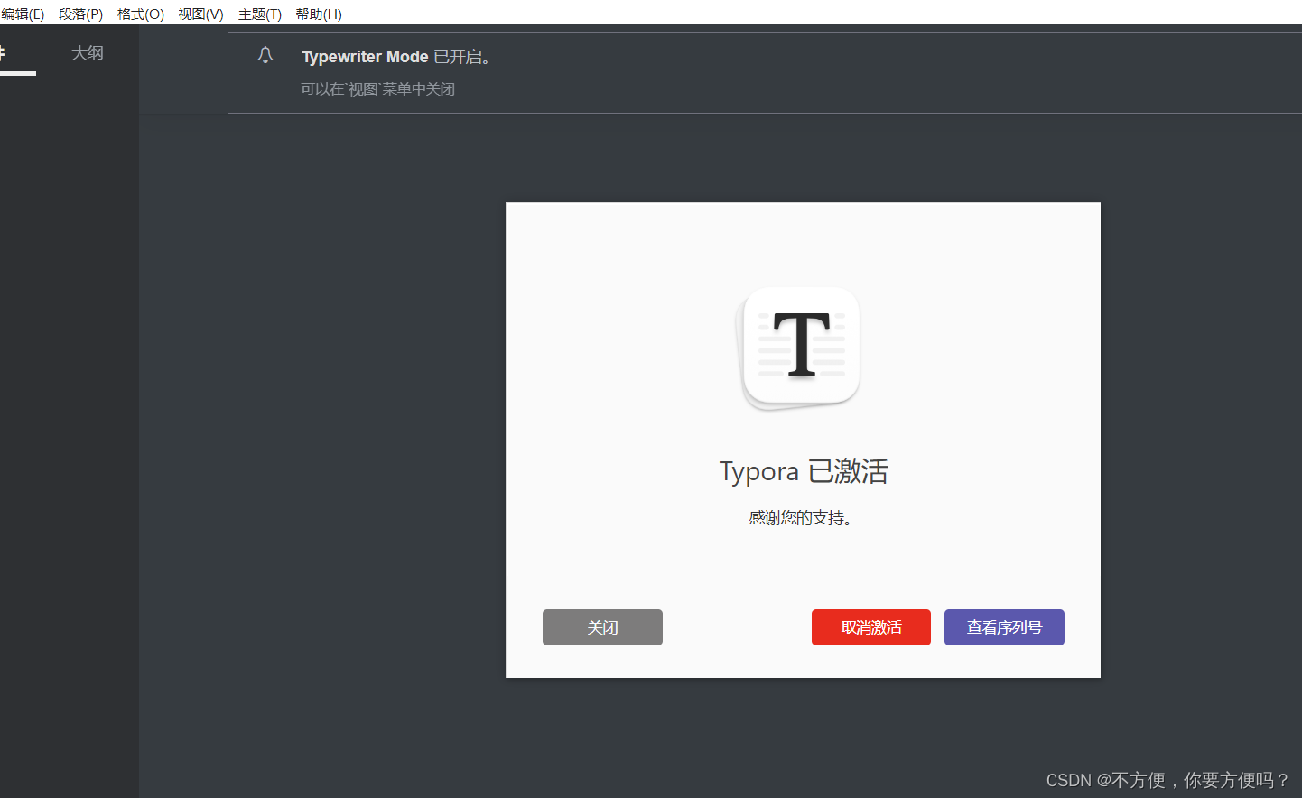This screenshot has height=798, width=1302.
Task: Open the 帮助(H) menu
Action: 320,14
